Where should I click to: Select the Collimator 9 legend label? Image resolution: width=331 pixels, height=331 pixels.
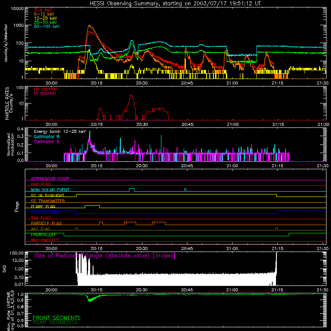point(46,142)
